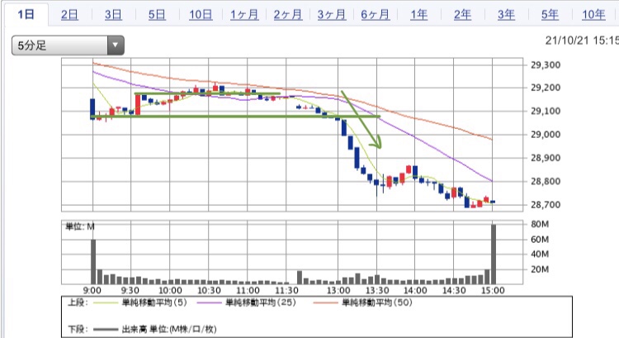Switch to the 3日 period tab

click(x=113, y=15)
